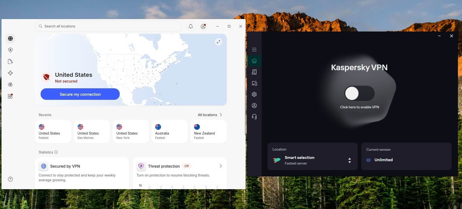Open Kaspersky hamburger menu icon
462x209 pixels.
(254, 50)
